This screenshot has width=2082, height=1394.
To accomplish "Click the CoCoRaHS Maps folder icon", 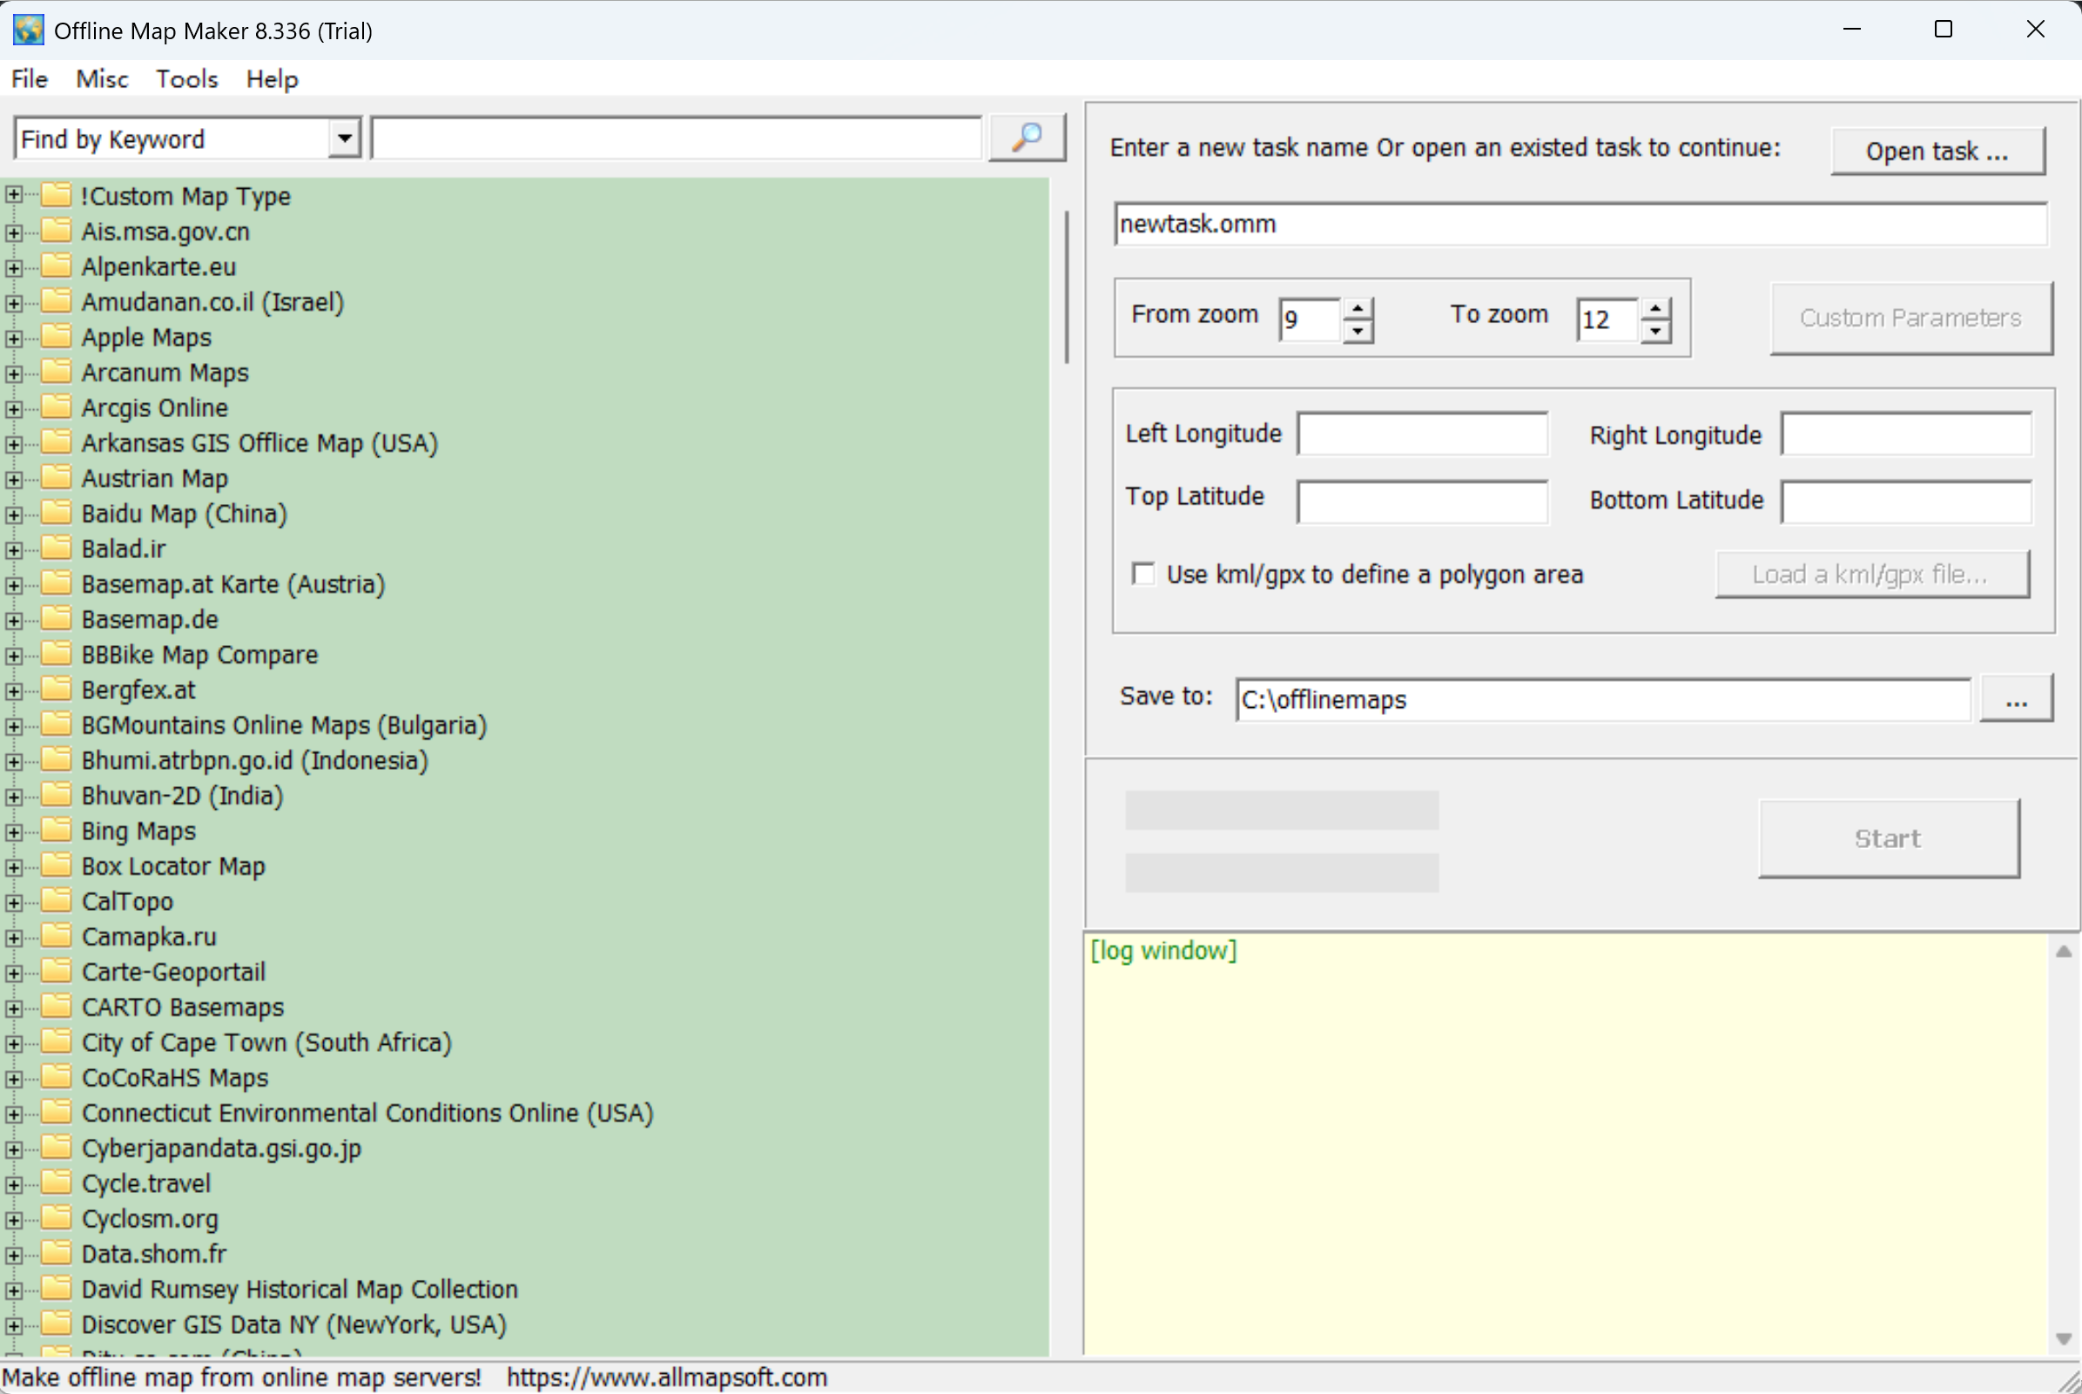I will click(56, 1076).
